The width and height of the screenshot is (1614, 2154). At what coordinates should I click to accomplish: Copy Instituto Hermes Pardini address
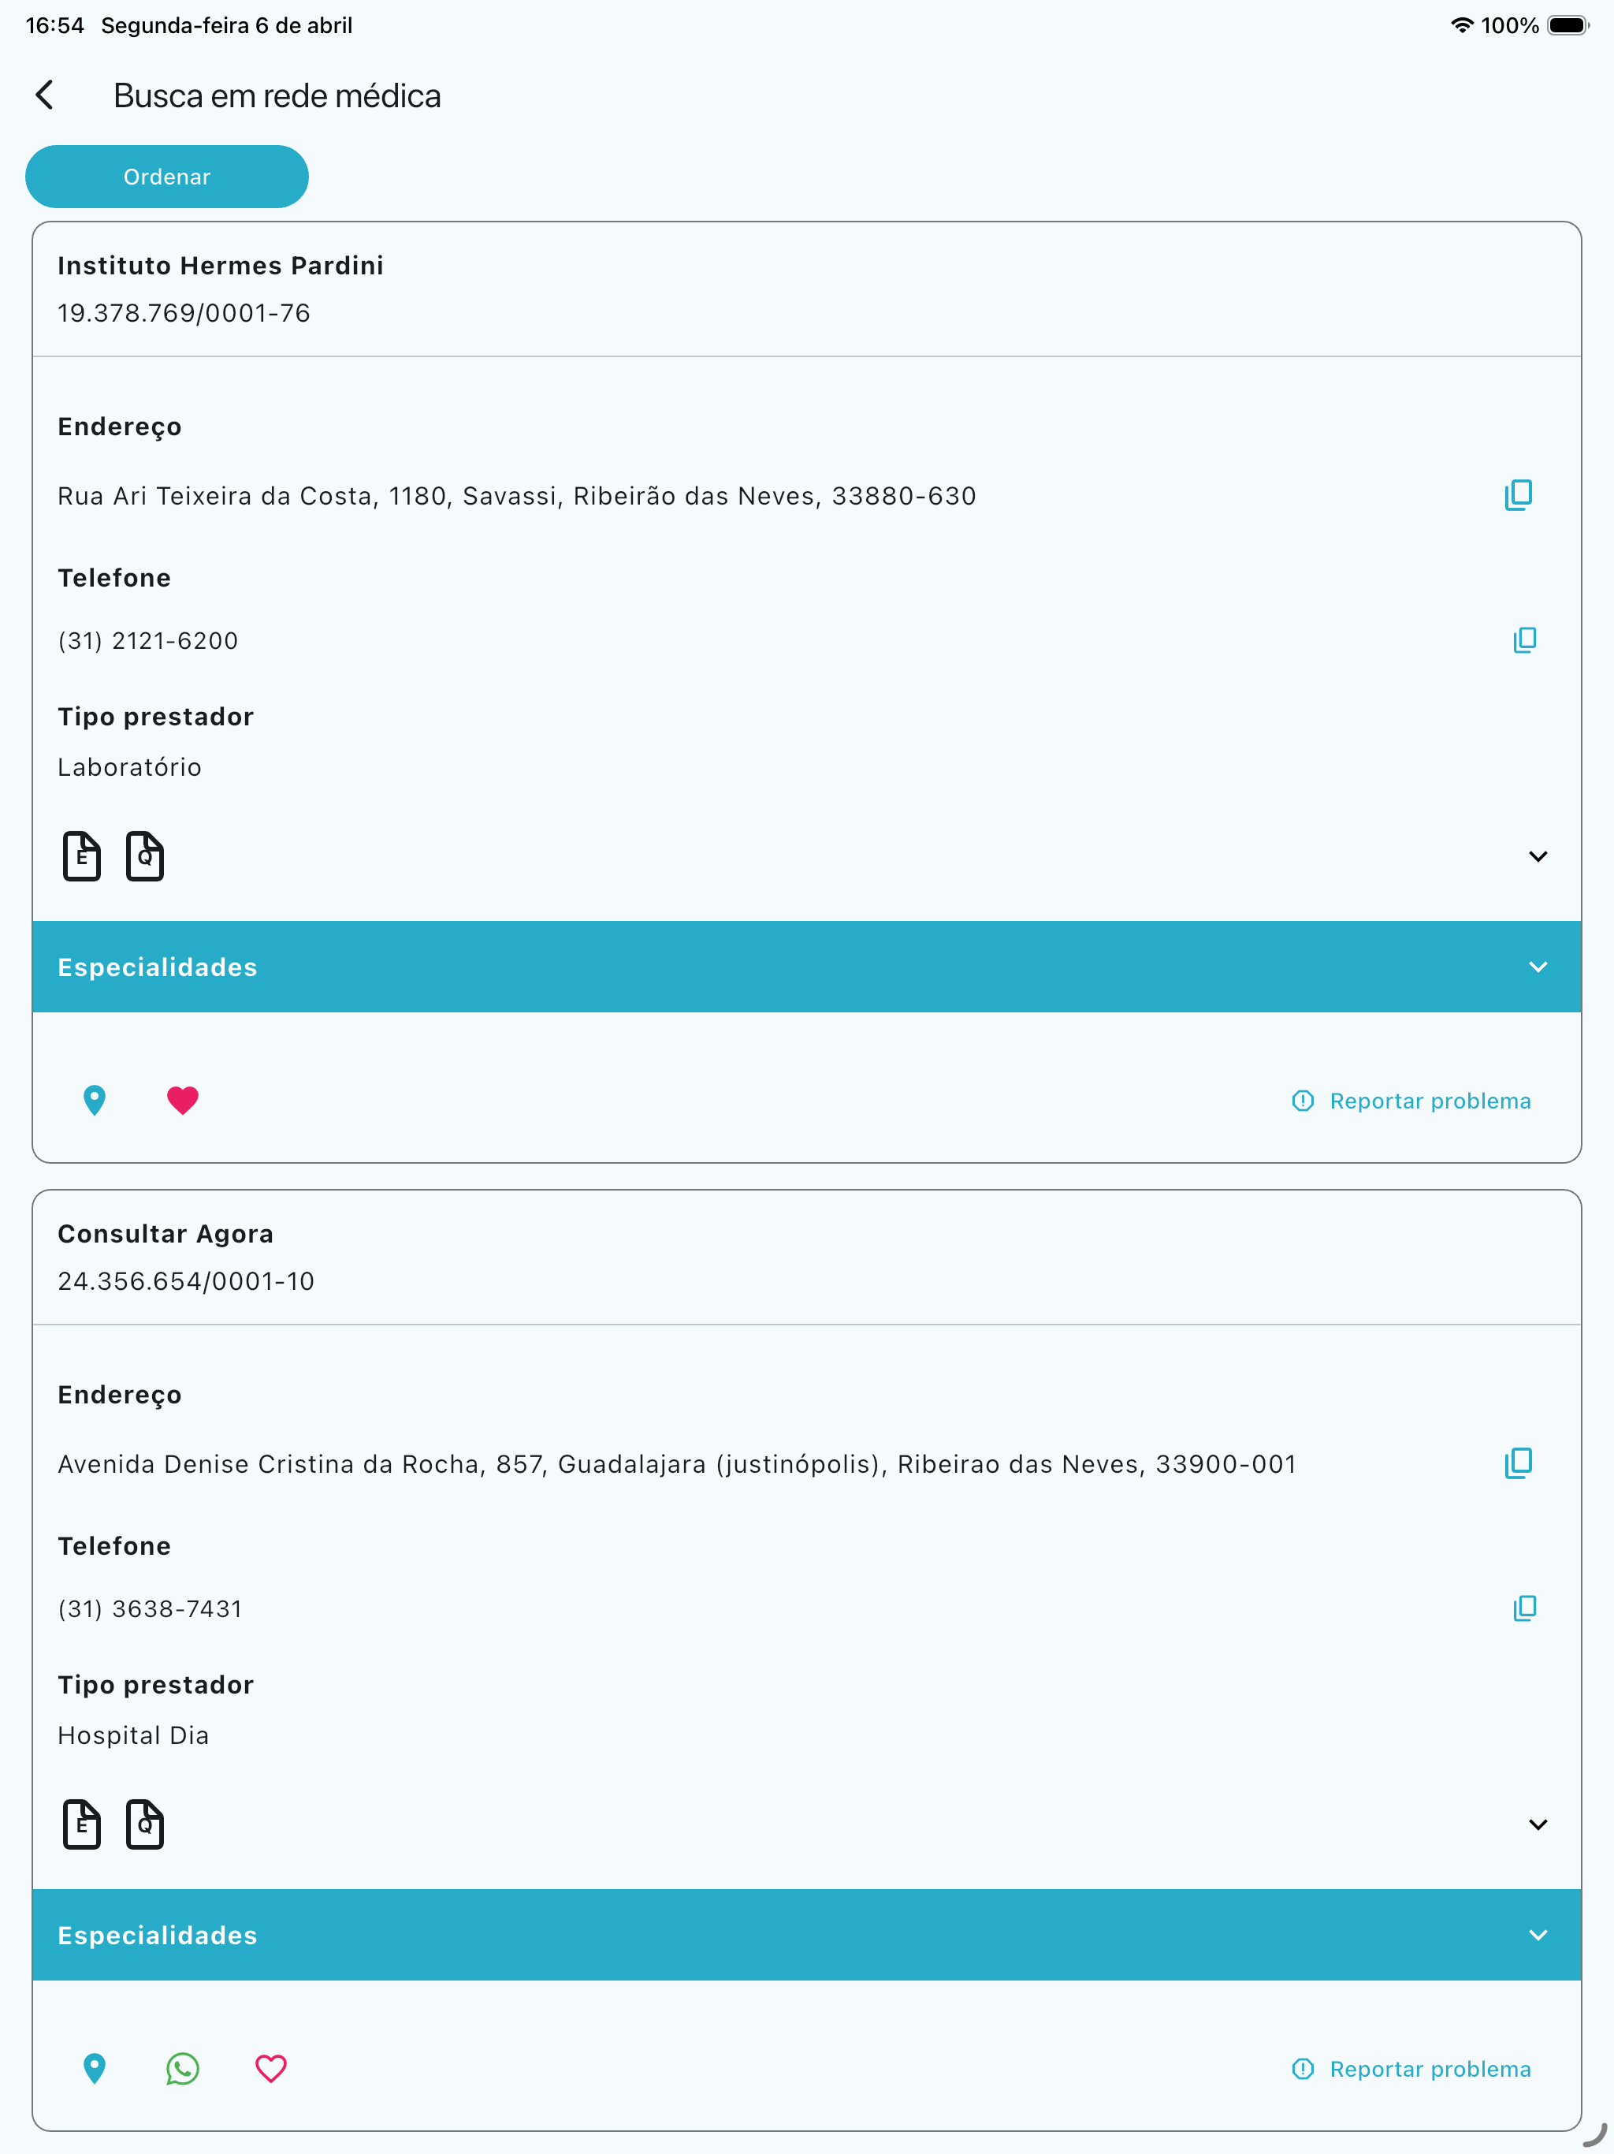pyautogui.click(x=1518, y=496)
